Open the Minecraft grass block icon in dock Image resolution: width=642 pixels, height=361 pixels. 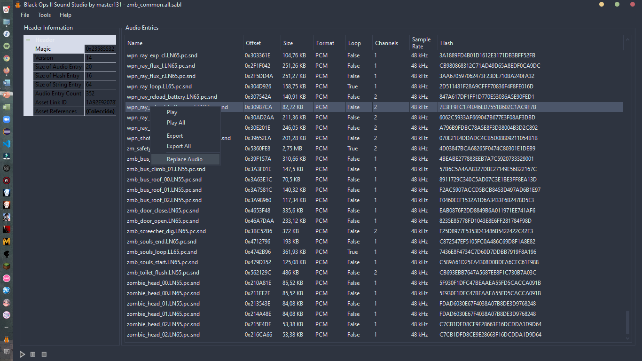coord(7,266)
